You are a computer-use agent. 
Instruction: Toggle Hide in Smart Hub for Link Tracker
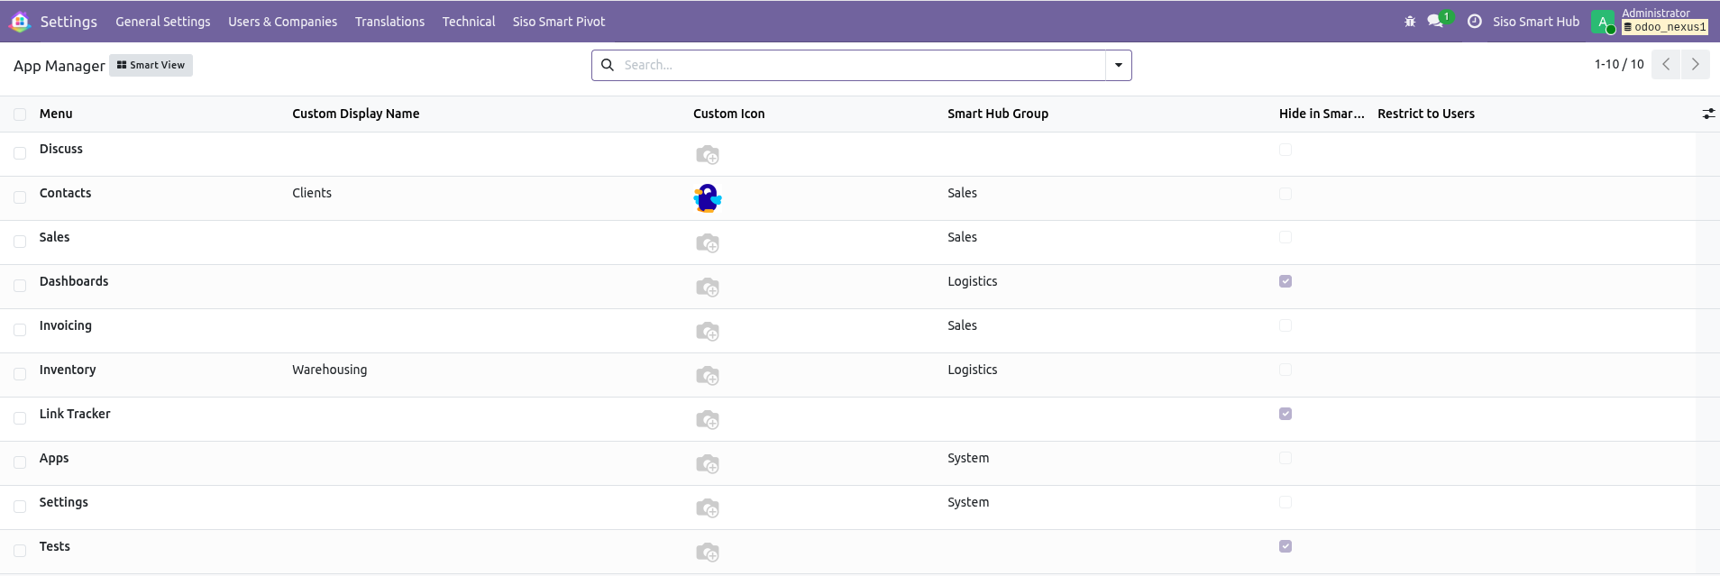1285,414
